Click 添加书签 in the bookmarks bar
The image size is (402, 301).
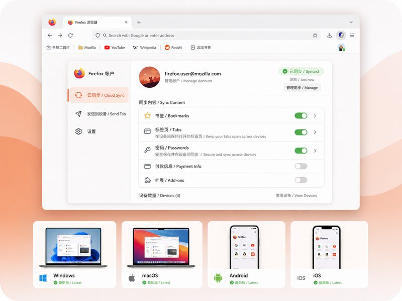pyautogui.click(x=200, y=48)
